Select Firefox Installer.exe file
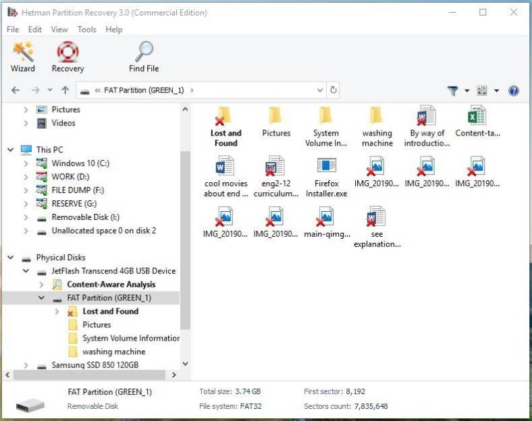The height and width of the screenshot is (421, 532). coord(326,177)
